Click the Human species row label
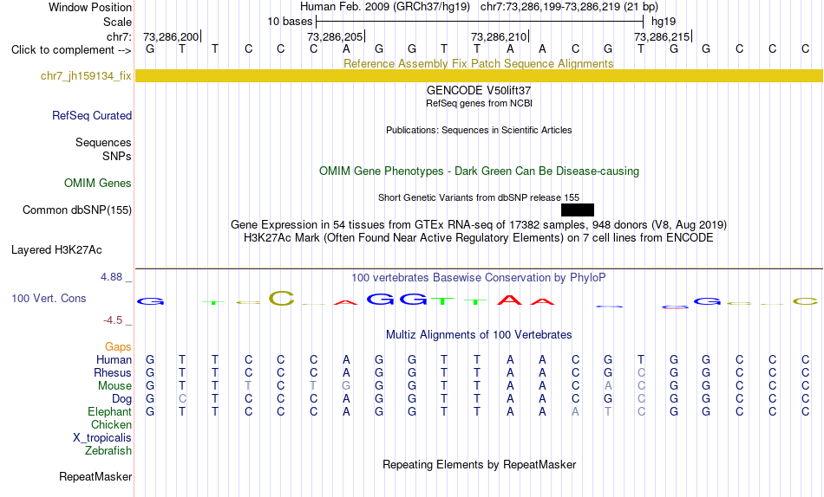 coord(114,359)
